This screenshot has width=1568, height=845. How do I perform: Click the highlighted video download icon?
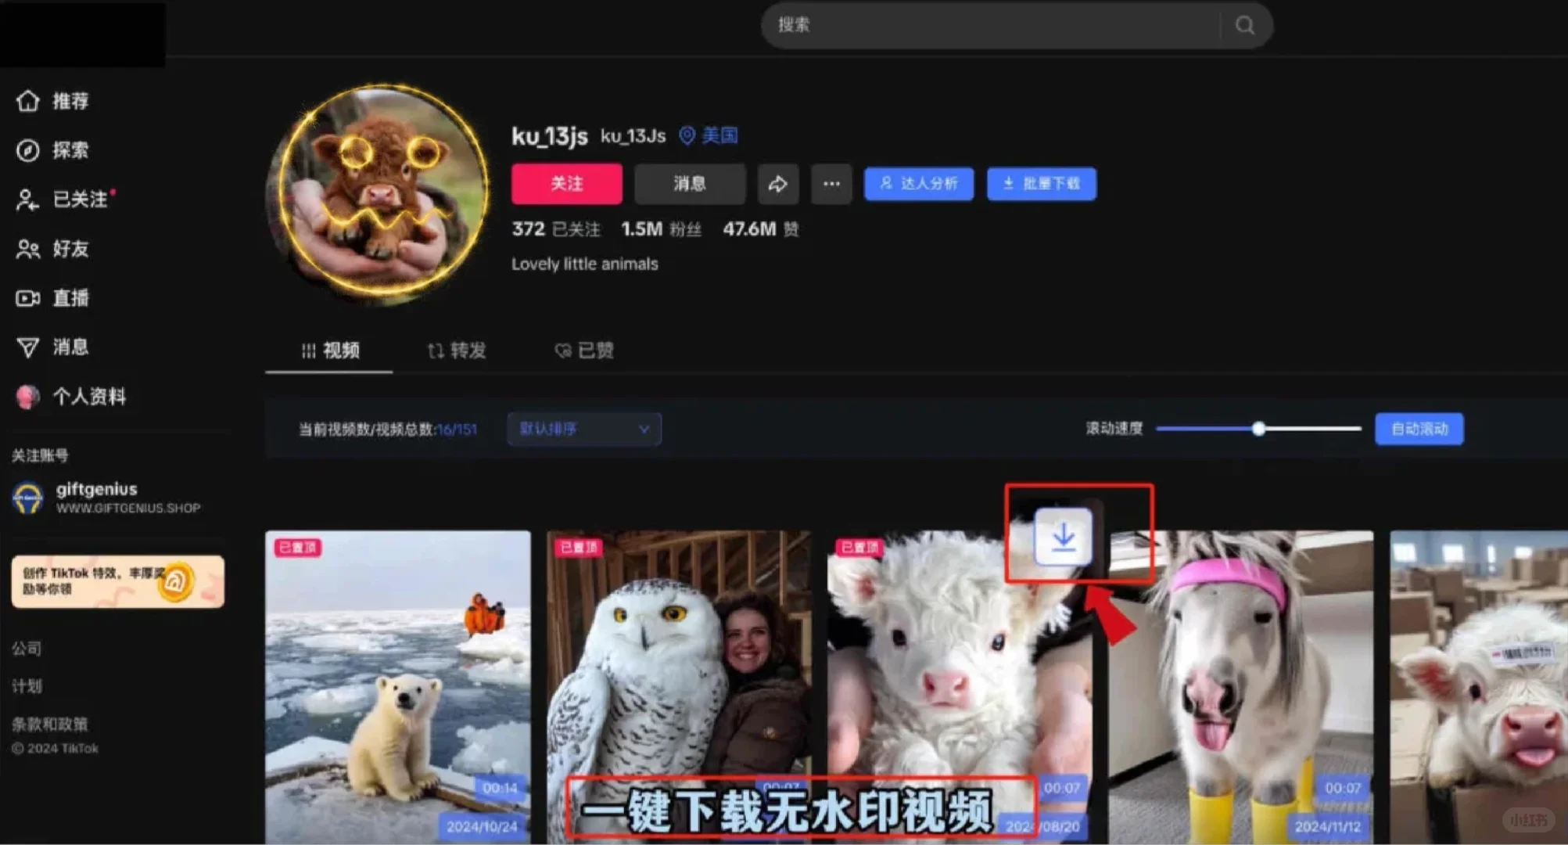[1065, 536]
